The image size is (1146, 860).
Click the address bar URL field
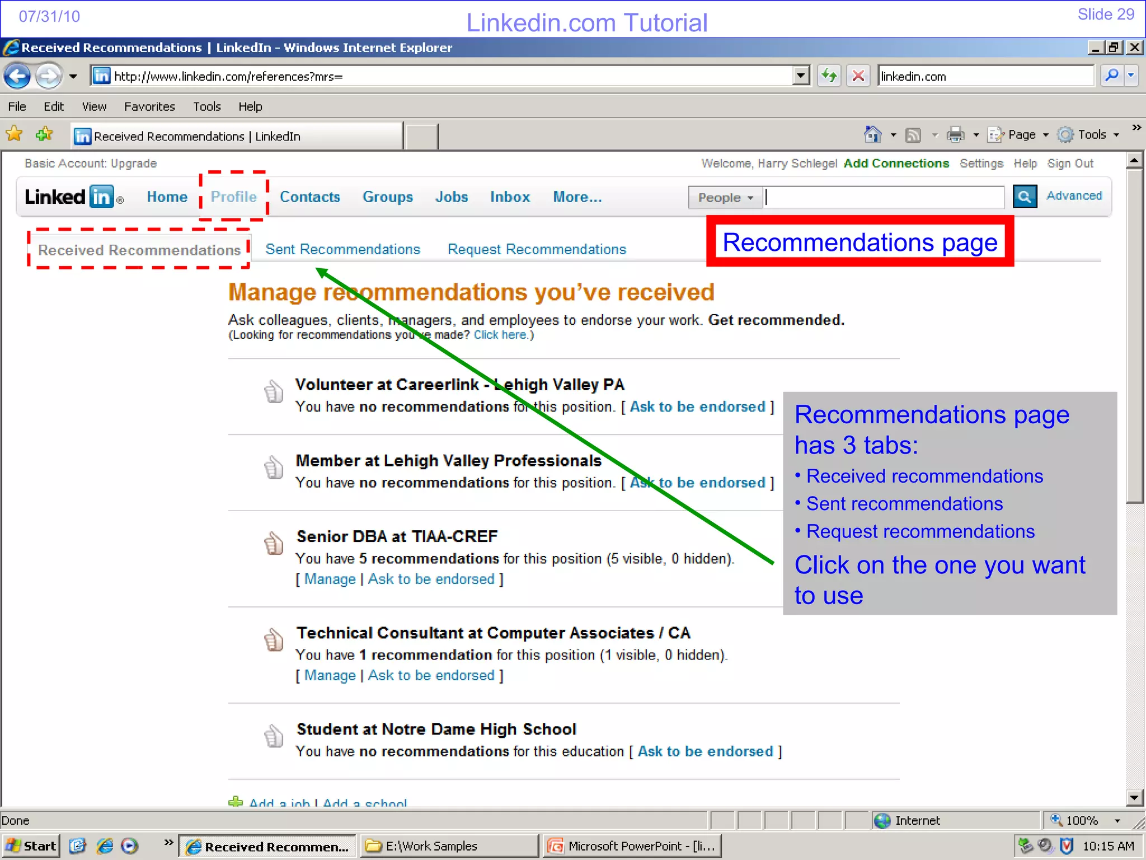click(442, 76)
